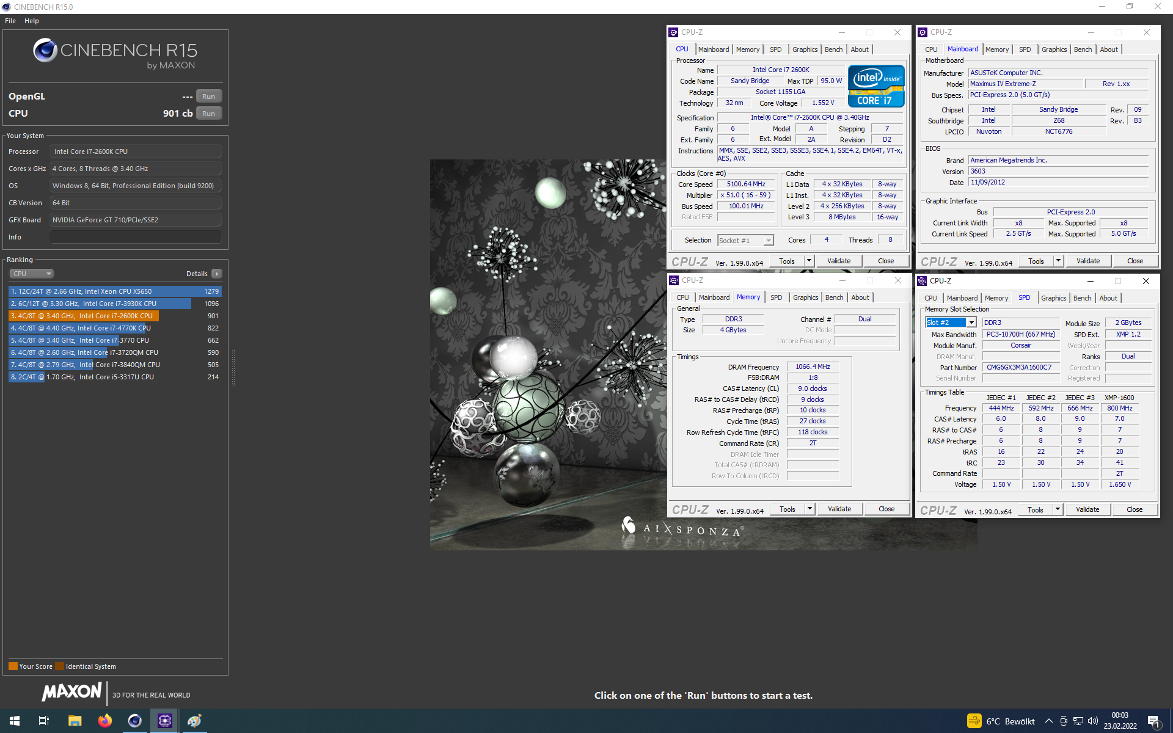Open network settings tray icon

pyautogui.click(x=1078, y=721)
